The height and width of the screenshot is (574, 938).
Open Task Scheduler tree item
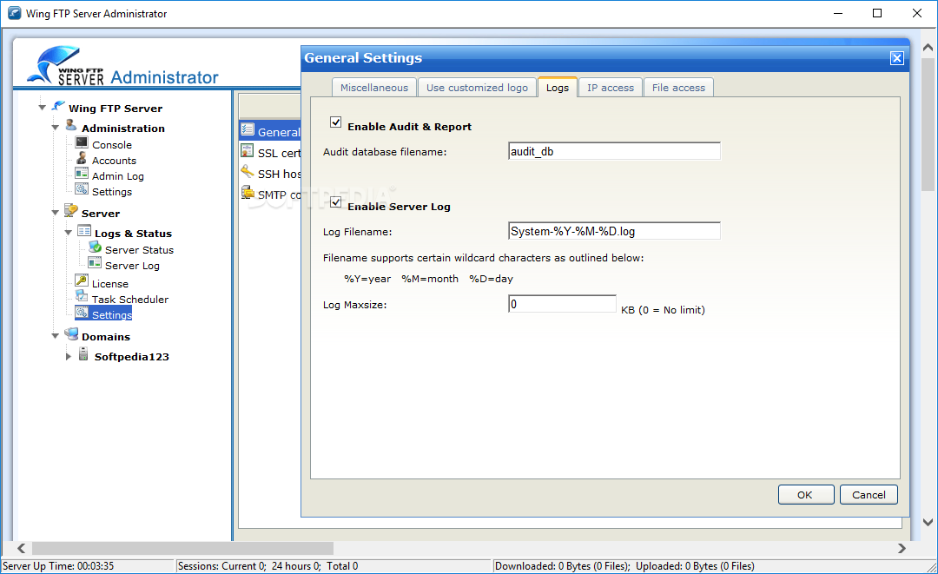click(x=129, y=299)
